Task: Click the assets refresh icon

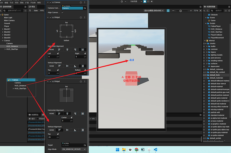Action: [x=229, y=11]
